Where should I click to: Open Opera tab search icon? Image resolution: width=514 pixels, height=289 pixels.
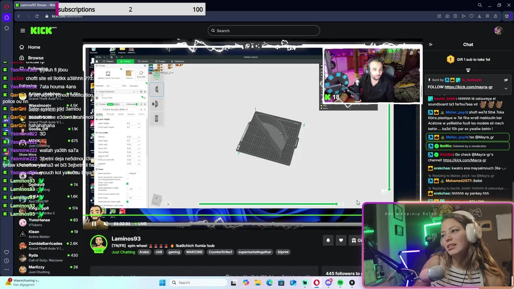click(479, 5)
